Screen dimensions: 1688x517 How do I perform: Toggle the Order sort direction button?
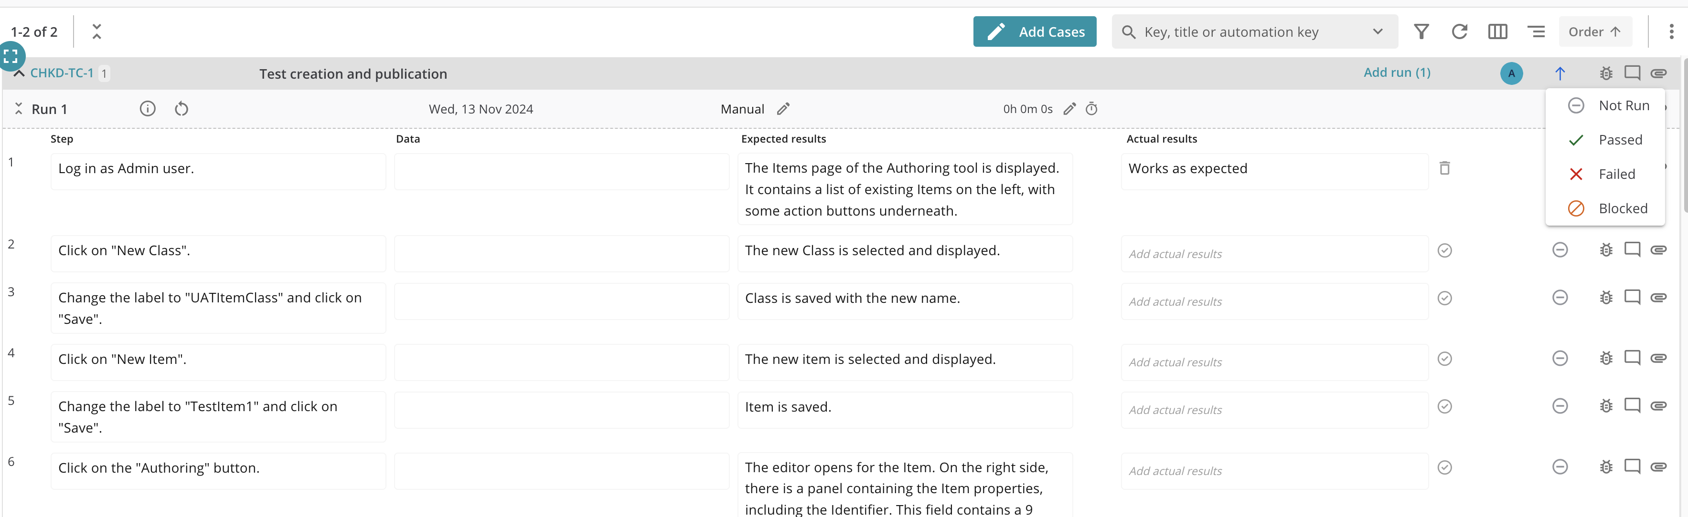pyautogui.click(x=1593, y=31)
